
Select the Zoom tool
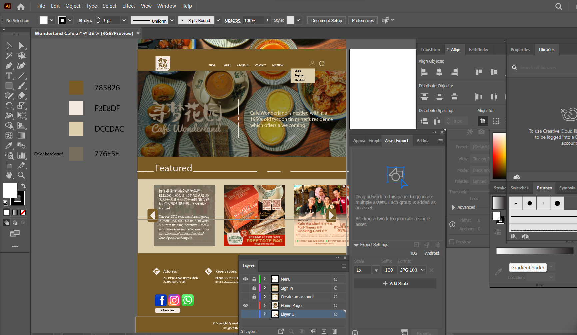(21, 175)
